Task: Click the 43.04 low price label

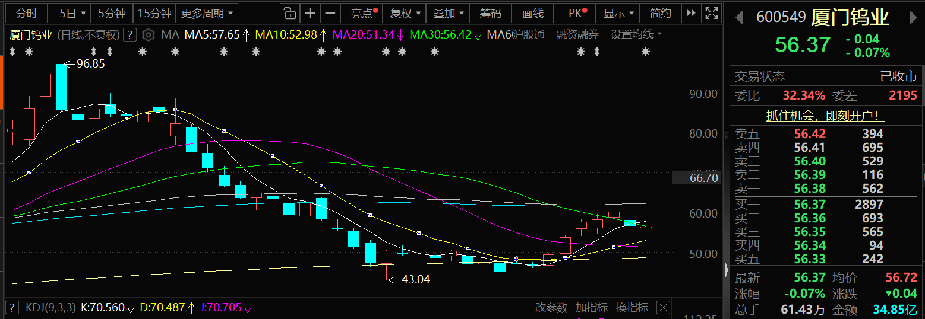Action: click(x=415, y=279)
